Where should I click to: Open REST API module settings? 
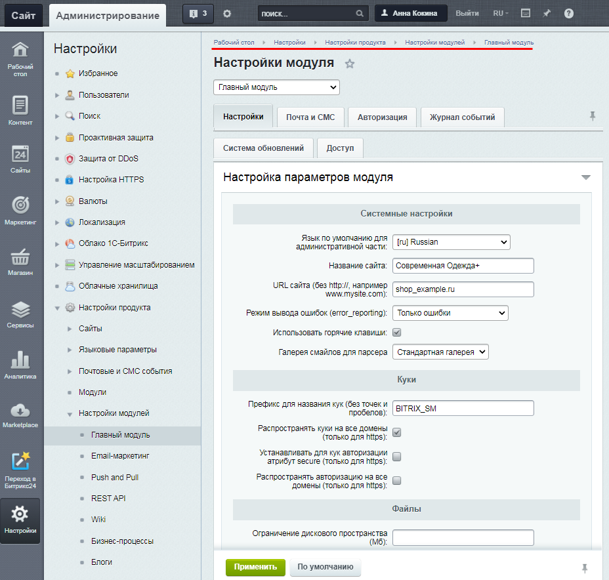coord(108,499)
